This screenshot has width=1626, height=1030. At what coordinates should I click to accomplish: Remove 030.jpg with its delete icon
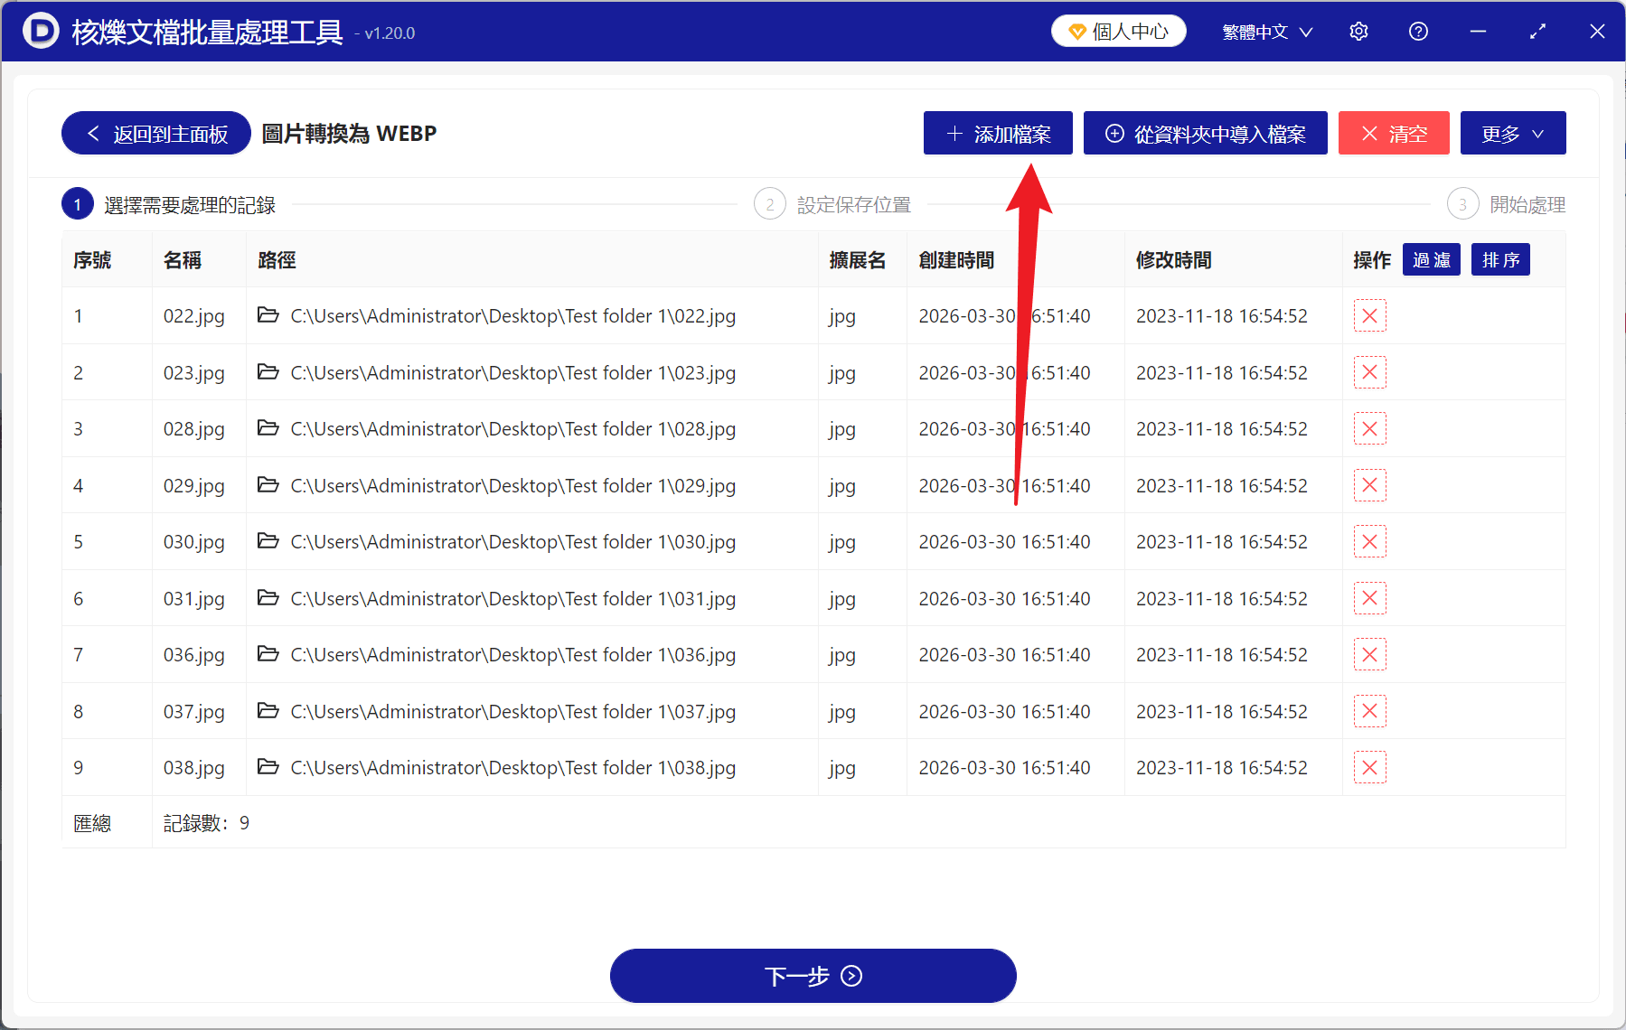tap(1368, 541)
